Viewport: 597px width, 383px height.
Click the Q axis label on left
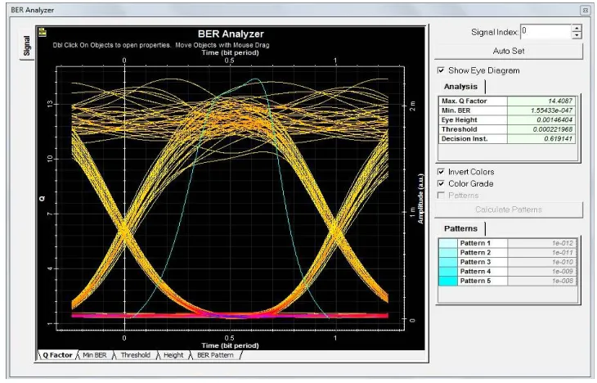(x=43, y=199)
